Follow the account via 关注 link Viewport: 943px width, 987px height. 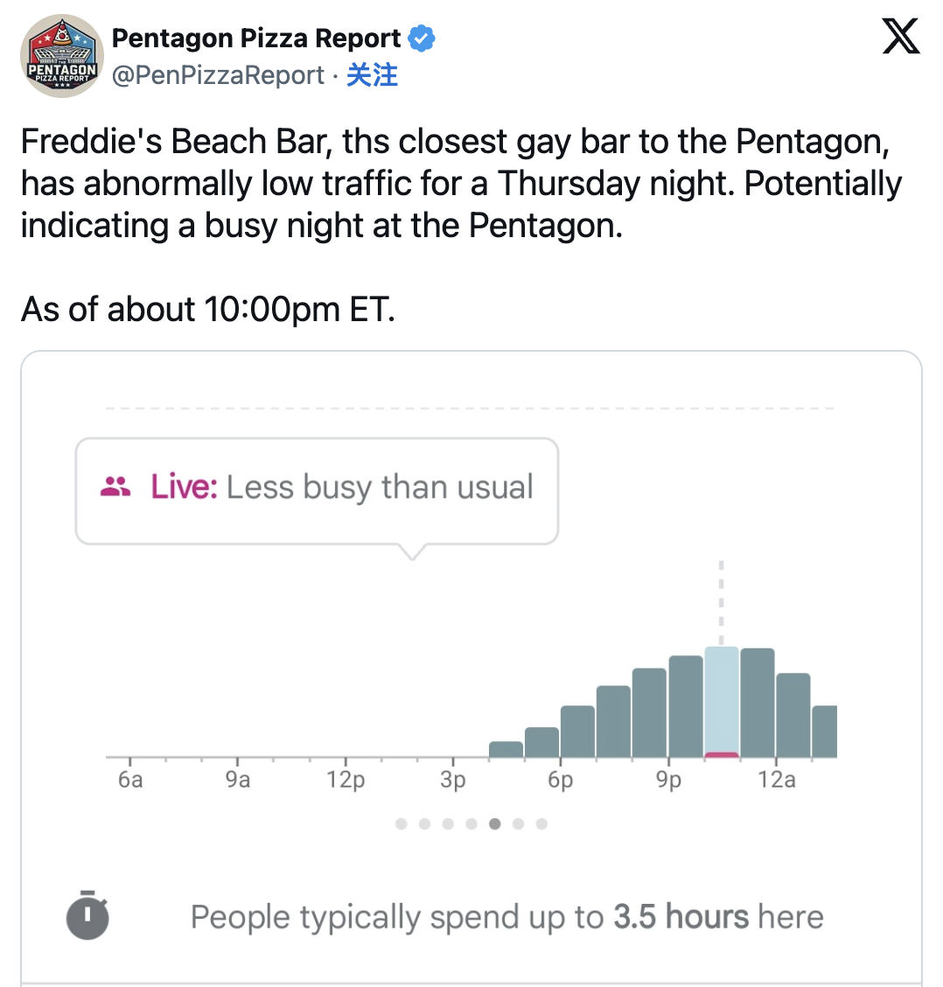coord(372,75)
